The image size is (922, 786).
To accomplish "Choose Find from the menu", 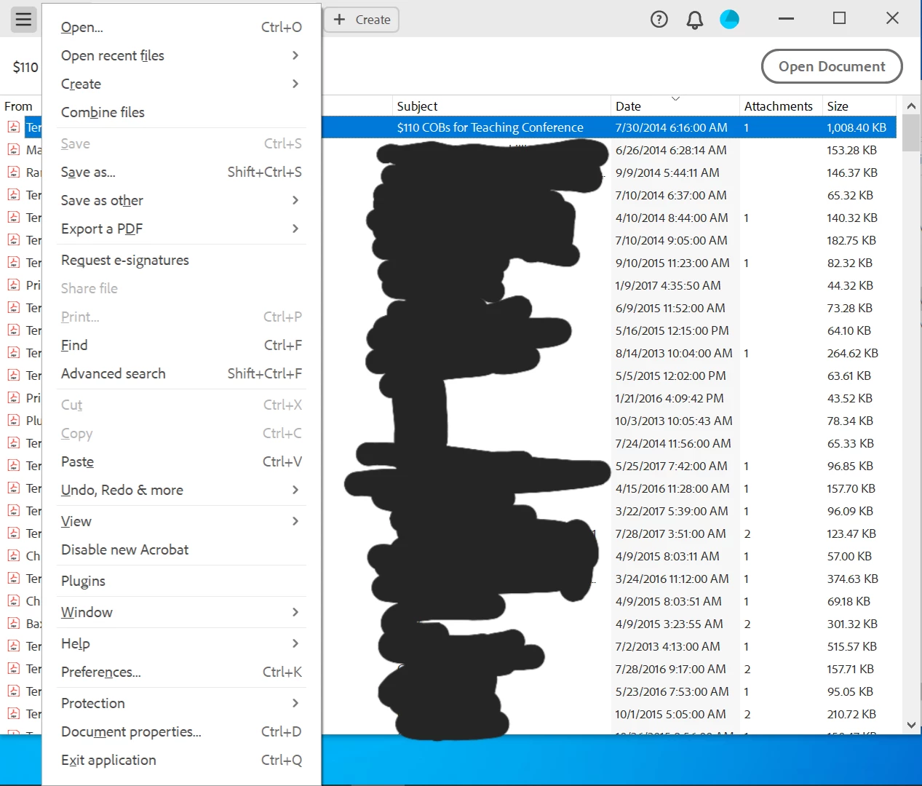I will 181,345.
